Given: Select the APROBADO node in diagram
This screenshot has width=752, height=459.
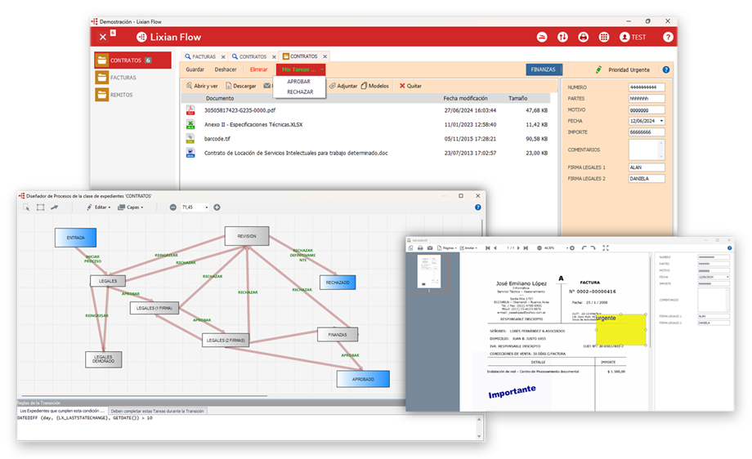Looking at the screenshot, I should click(363, 379).
